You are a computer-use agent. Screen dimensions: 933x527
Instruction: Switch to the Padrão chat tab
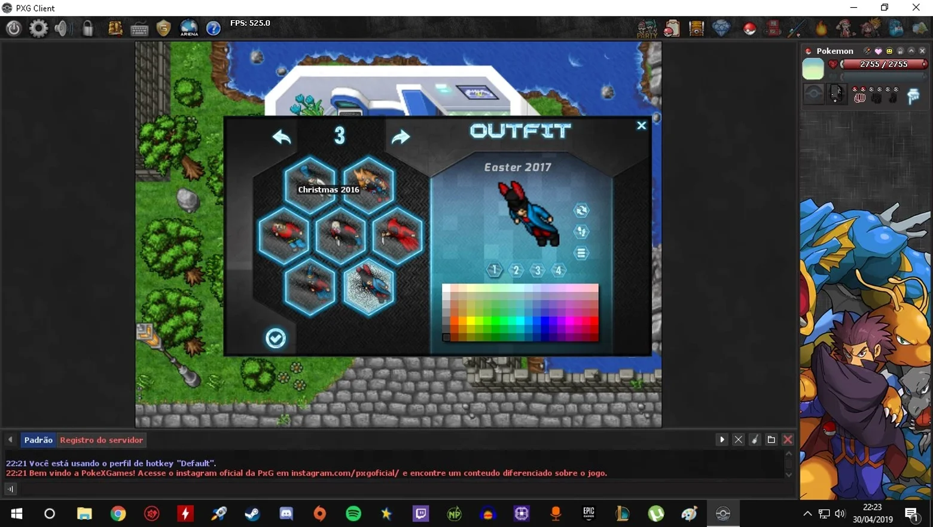[x=38, y=440]
